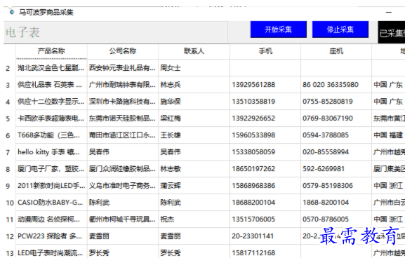Select landline cell 0594-3788085
405x258 pixels.
[x=336, y=135]
